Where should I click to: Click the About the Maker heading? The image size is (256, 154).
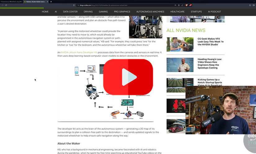(x=69, y=143)
